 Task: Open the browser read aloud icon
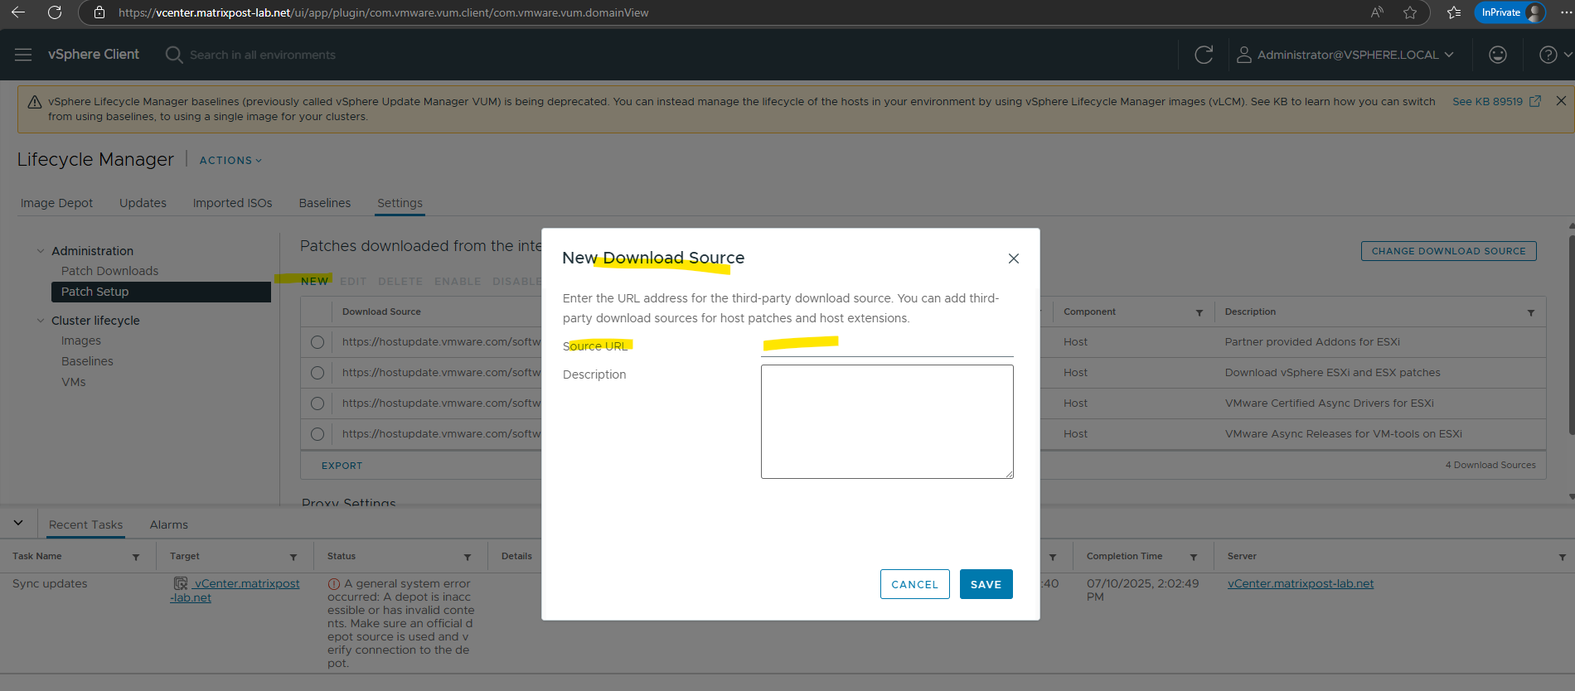(x=1377, y=12)
